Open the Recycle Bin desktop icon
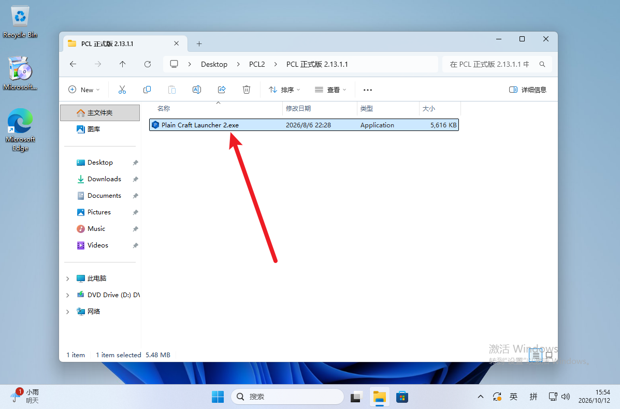This screenshot has height=409, width=620. point(20,22)
